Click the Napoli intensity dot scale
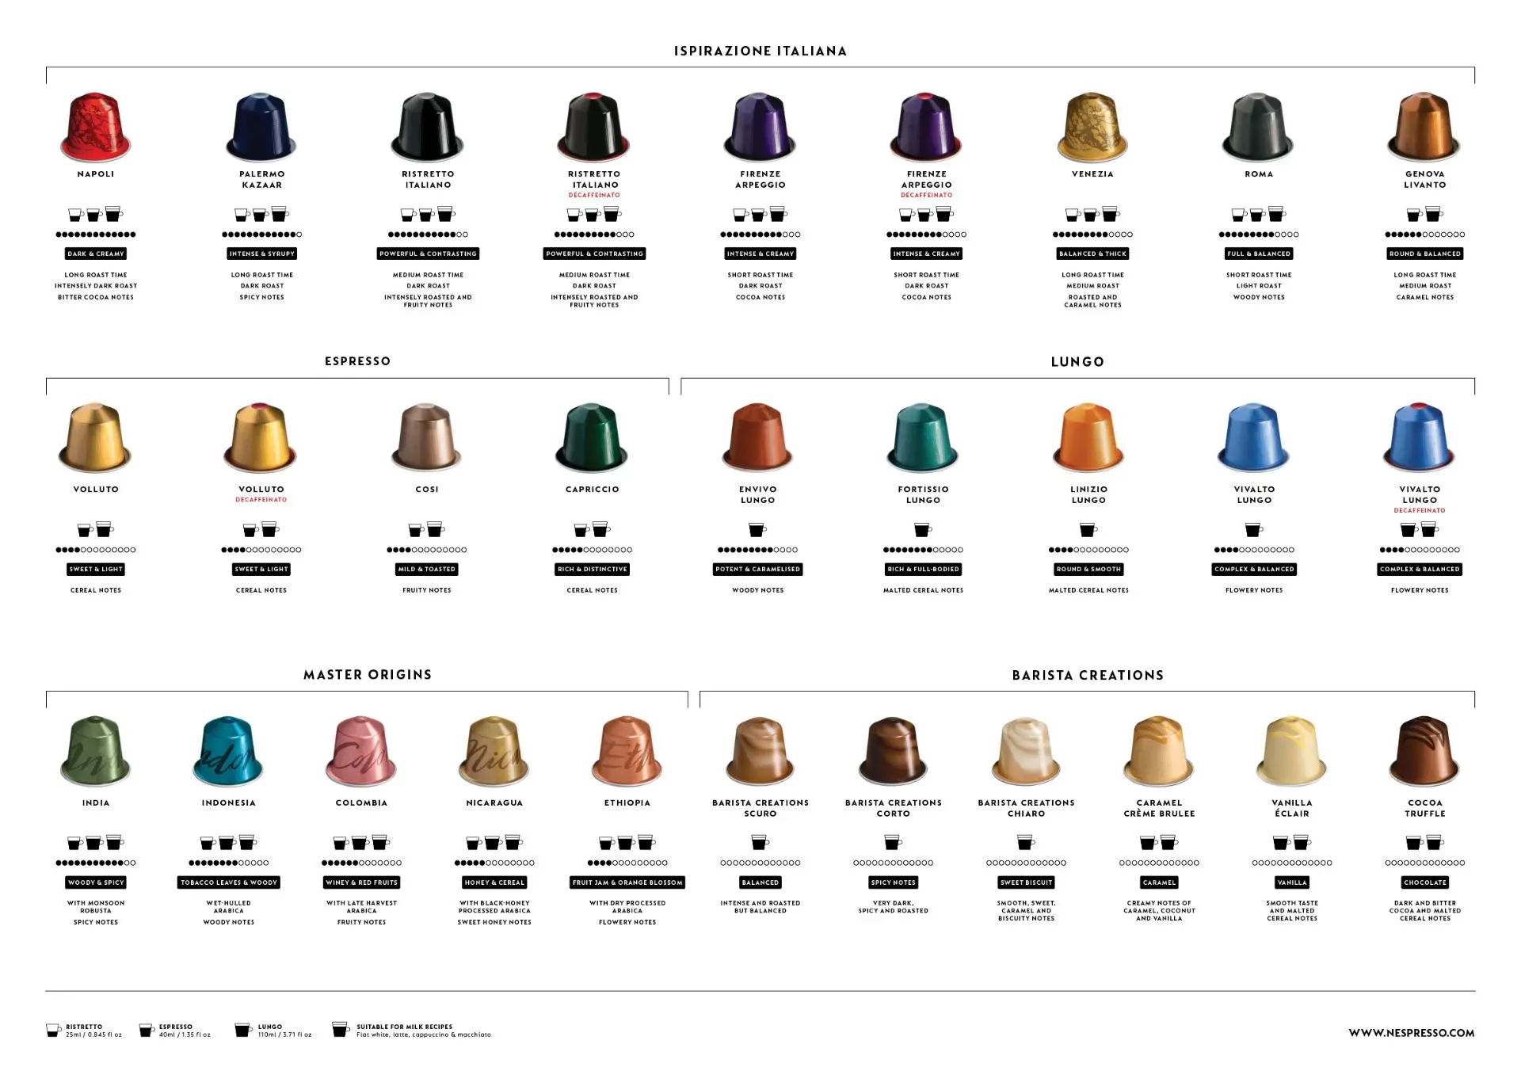Screen dimensions: 1521x1075 tap(96, 234)
